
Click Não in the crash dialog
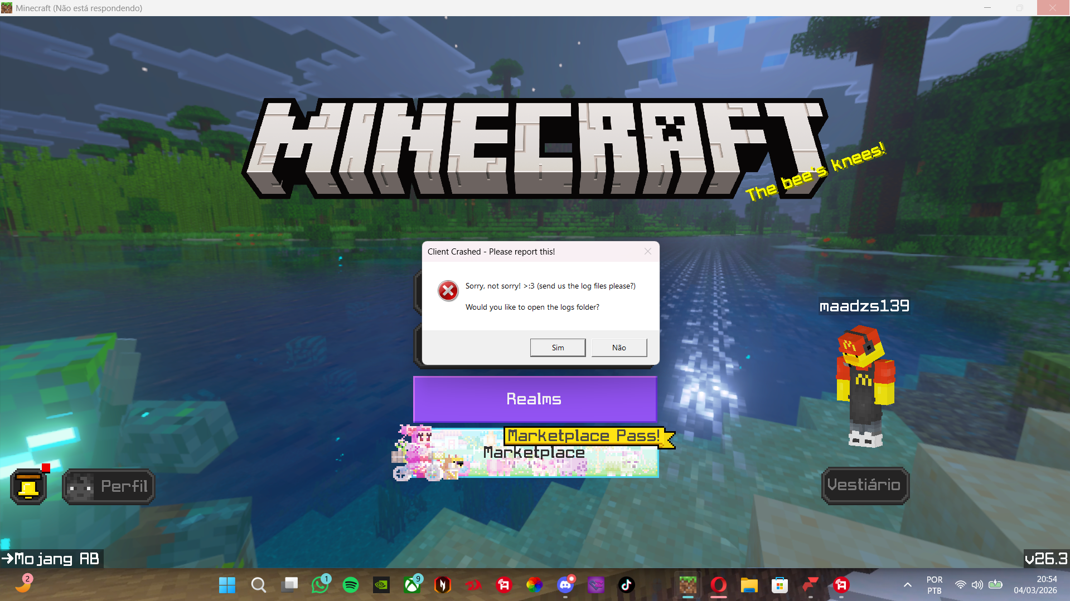coord(619,348)
